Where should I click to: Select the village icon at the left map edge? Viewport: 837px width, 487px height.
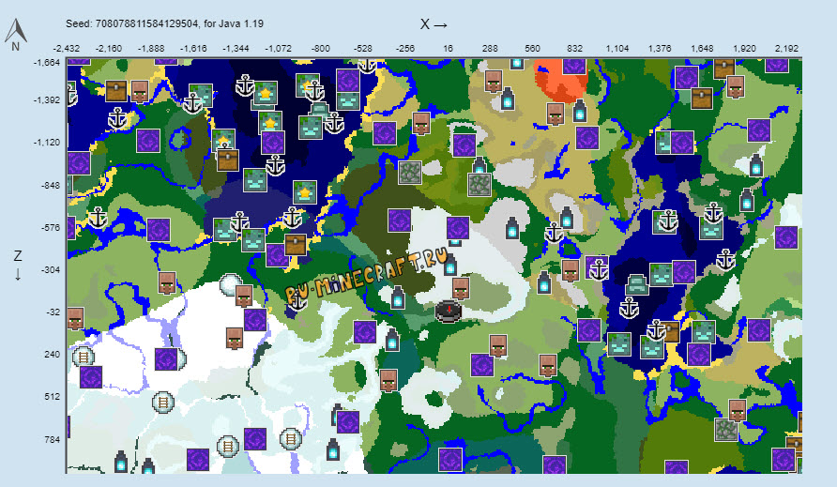[75, 318]
